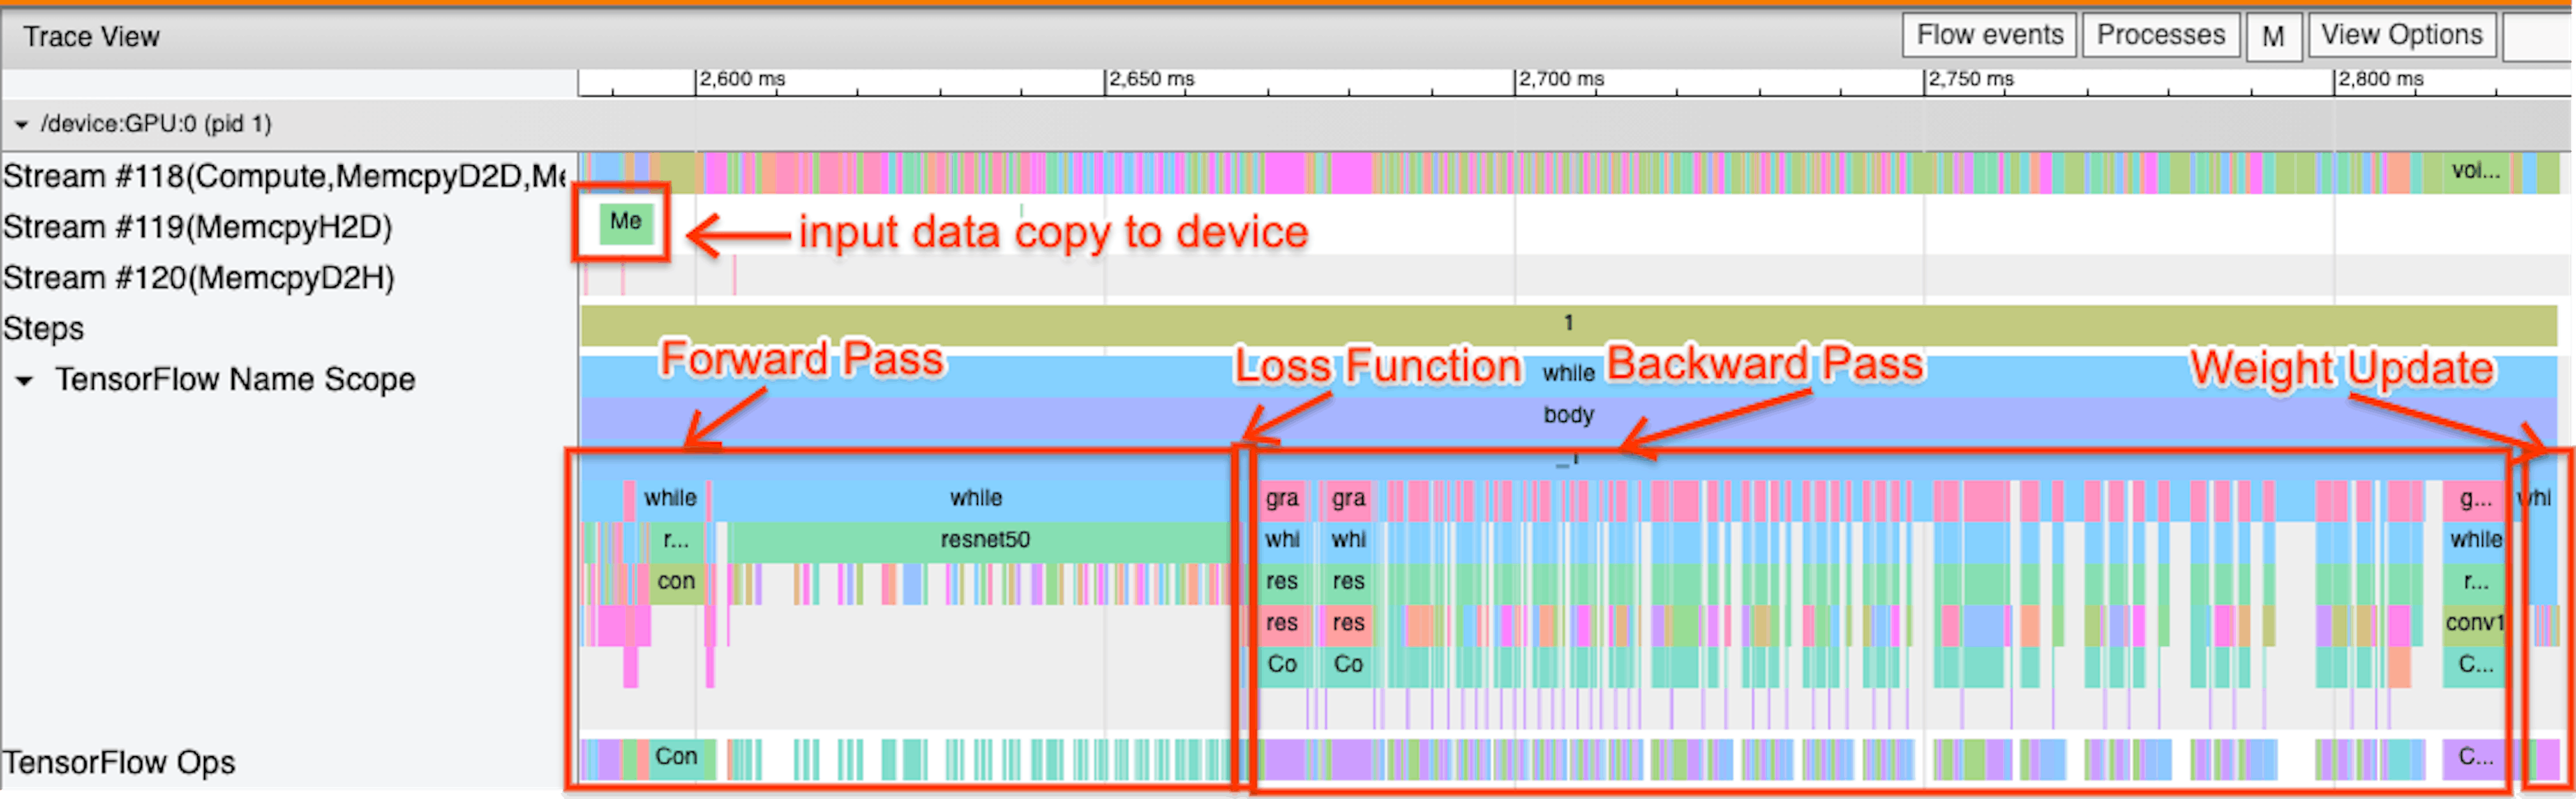This screenshot has height=799, width=2576.
Task: Select the vol... kernel in Stream #118
Action: [x=2476, y=172]
